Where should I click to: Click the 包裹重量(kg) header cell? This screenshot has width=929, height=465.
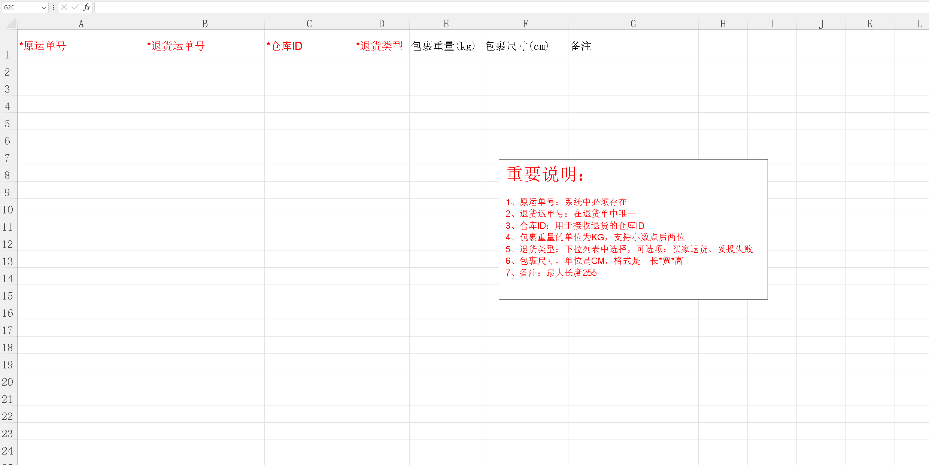pos(446,45)
